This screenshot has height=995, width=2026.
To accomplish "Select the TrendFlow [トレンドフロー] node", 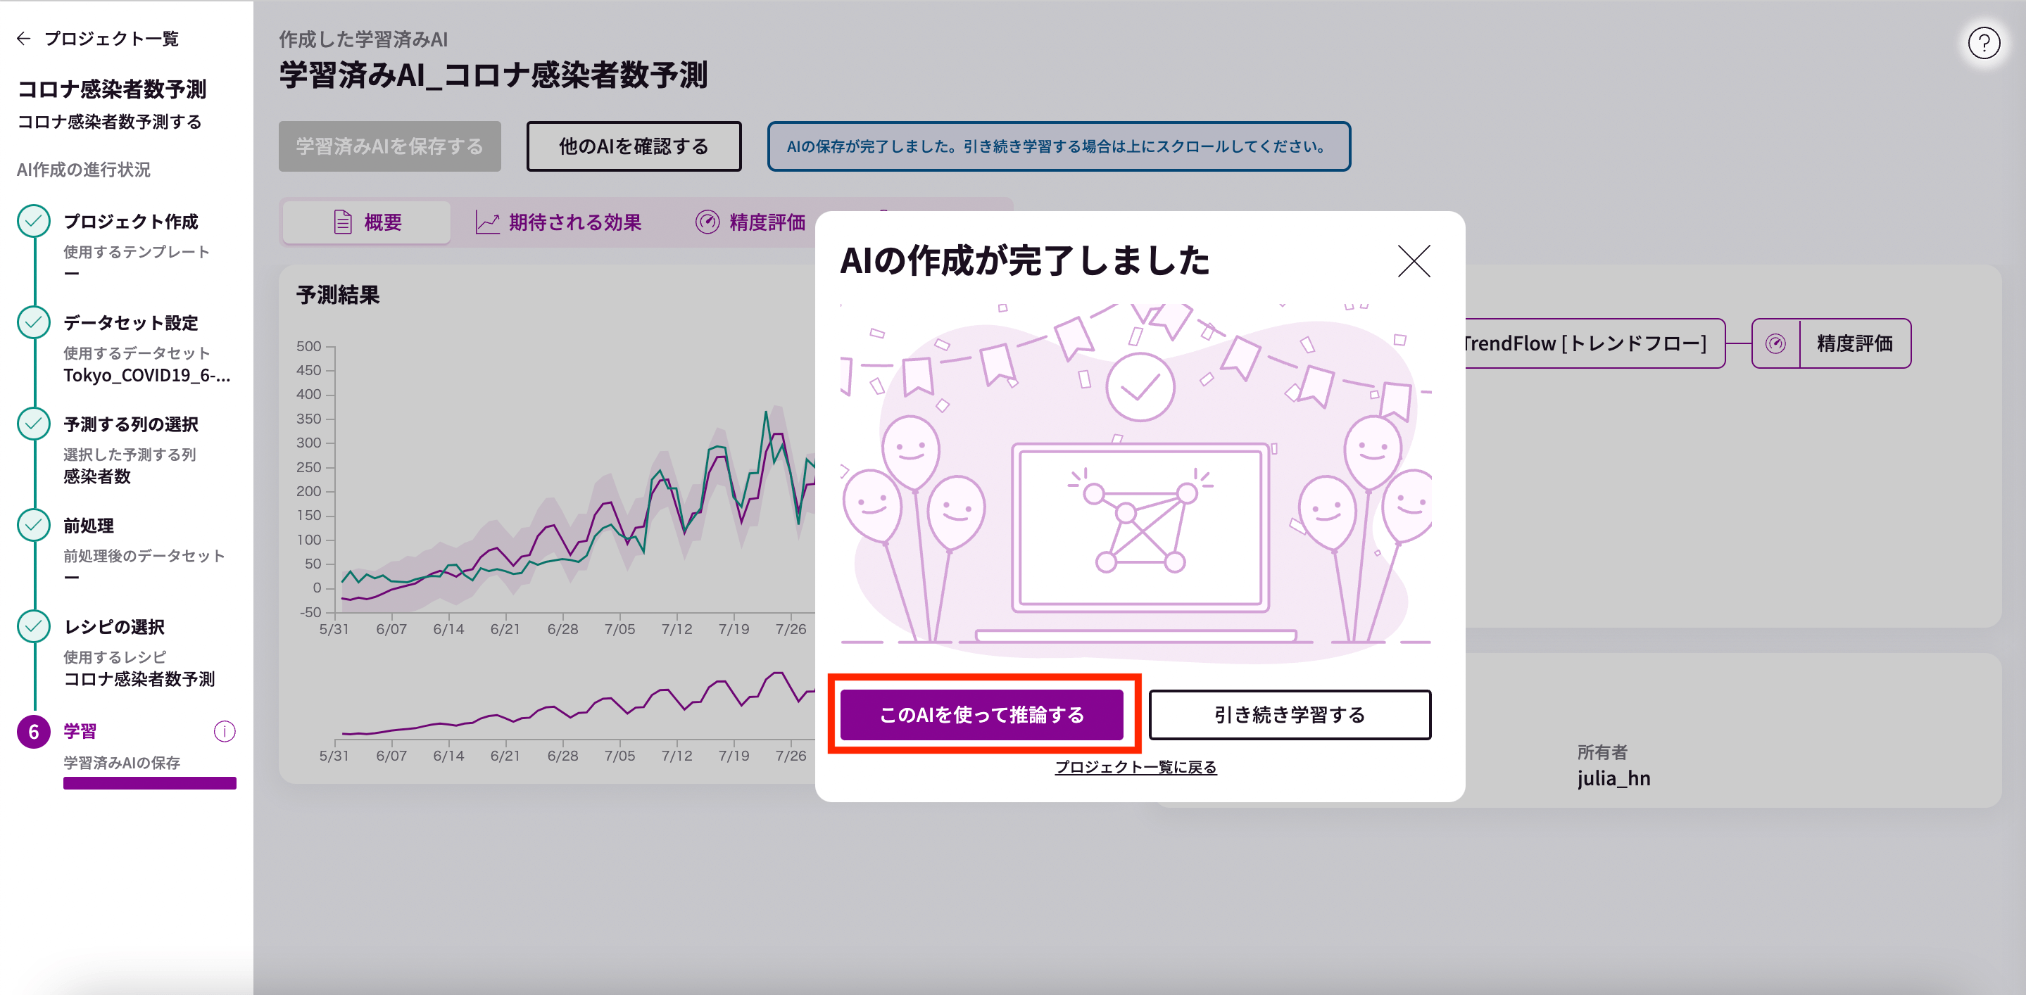I will [1585, 343].
